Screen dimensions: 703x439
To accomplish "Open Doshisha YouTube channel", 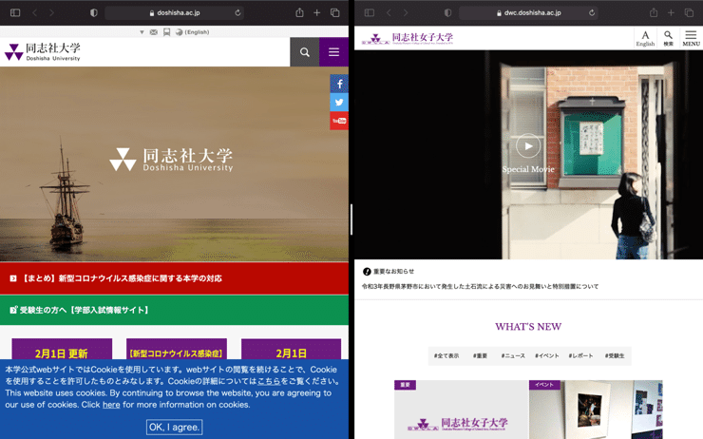I will (x=339, y=121).
